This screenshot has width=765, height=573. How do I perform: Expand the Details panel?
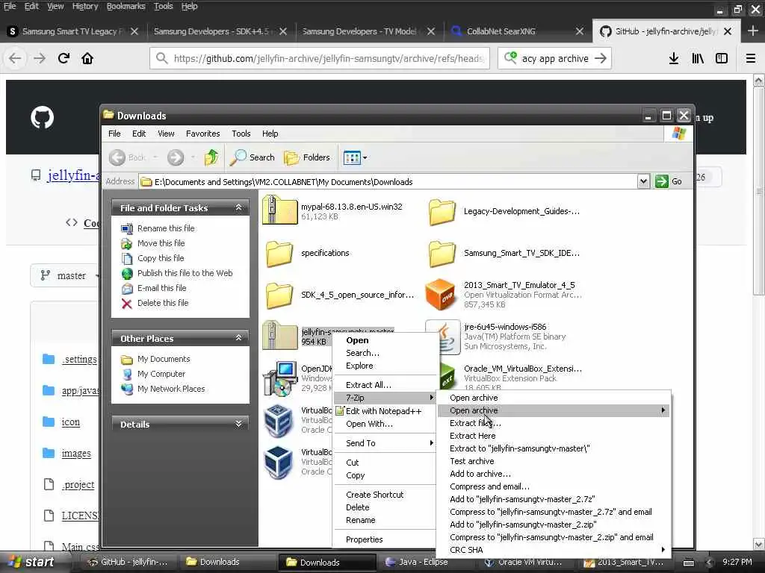pyautogui.click(x=238, y=424)
